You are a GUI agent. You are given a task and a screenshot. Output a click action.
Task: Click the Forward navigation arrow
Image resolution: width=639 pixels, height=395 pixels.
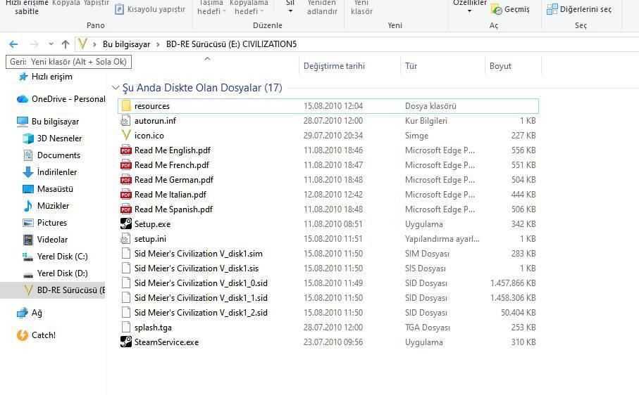(x=35, y=44)
